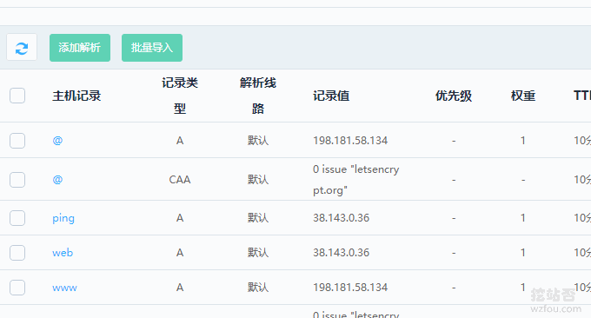Click the 优先级 column header
Screen dimensions: 591x318
click(454, 96)
